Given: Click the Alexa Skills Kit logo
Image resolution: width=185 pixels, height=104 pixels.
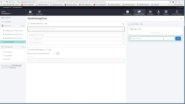Looking at the screenshot, I should 1,8.
